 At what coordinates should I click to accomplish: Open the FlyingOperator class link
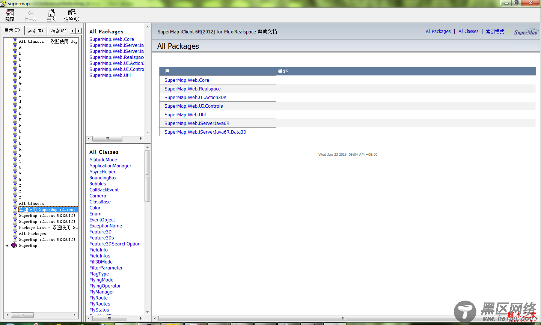[x=105, y=286]
